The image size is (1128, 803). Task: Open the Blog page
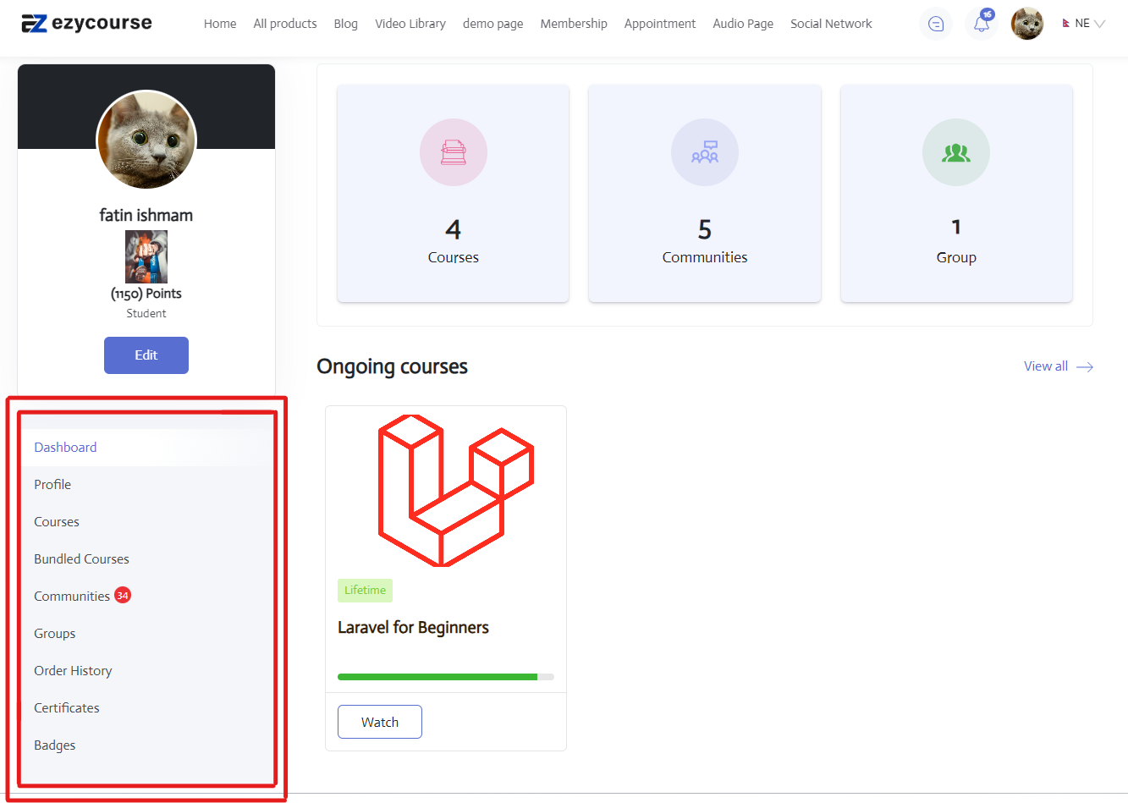click(345, 24)
